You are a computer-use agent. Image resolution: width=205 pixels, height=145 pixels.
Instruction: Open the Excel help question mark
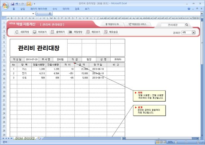189,9
